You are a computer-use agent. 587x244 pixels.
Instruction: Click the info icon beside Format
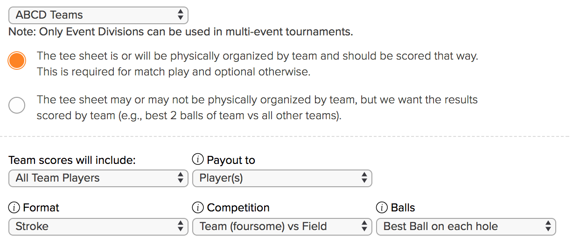(x=14, y=208)
